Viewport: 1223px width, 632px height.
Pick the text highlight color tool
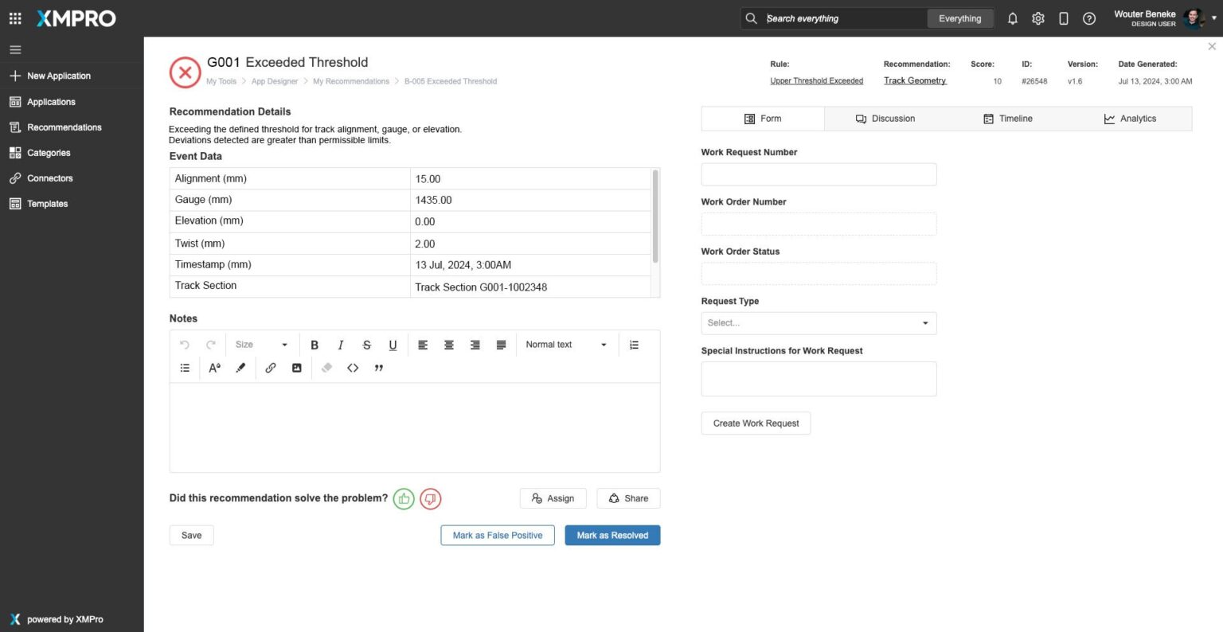(240, 368)
